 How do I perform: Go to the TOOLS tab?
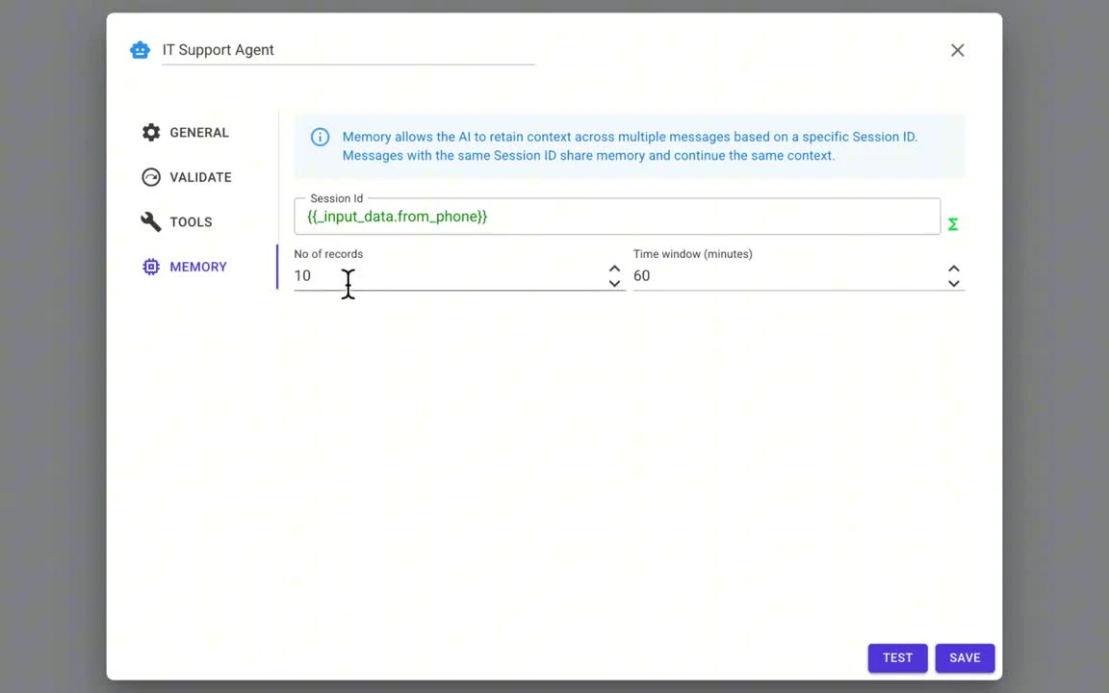point(177,222)
